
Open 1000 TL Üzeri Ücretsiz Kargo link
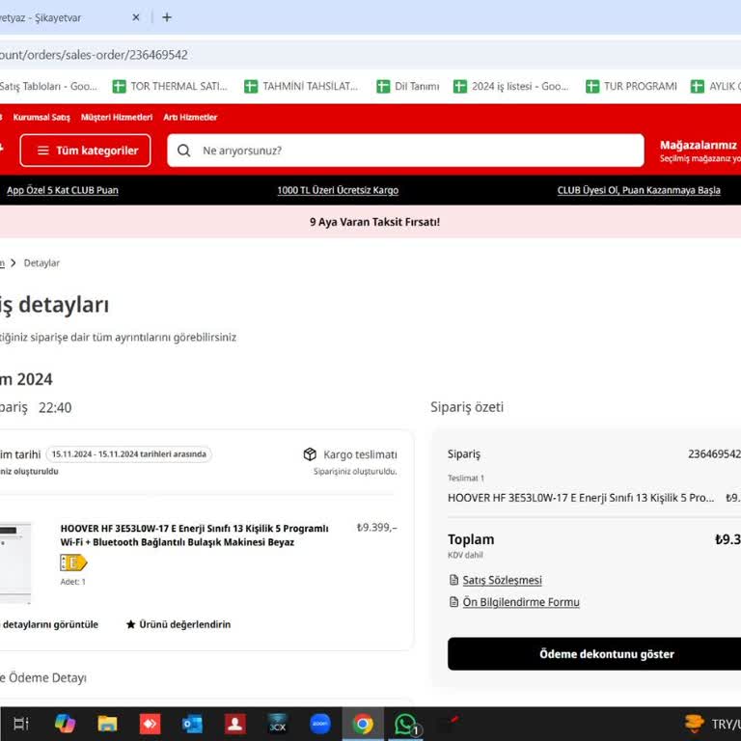(x=338, y=190)
